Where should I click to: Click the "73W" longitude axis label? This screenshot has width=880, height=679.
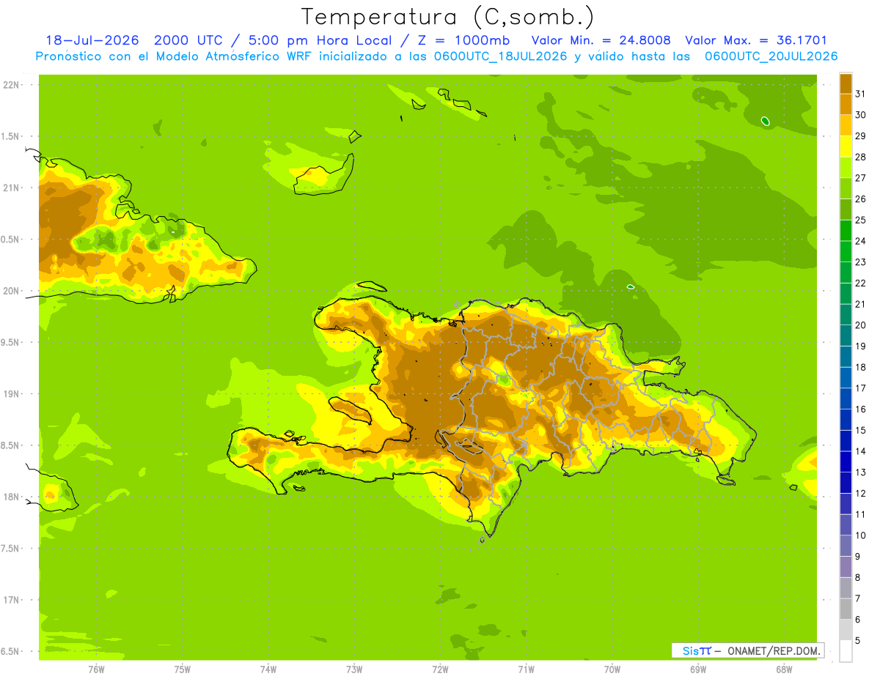[354, 669]
